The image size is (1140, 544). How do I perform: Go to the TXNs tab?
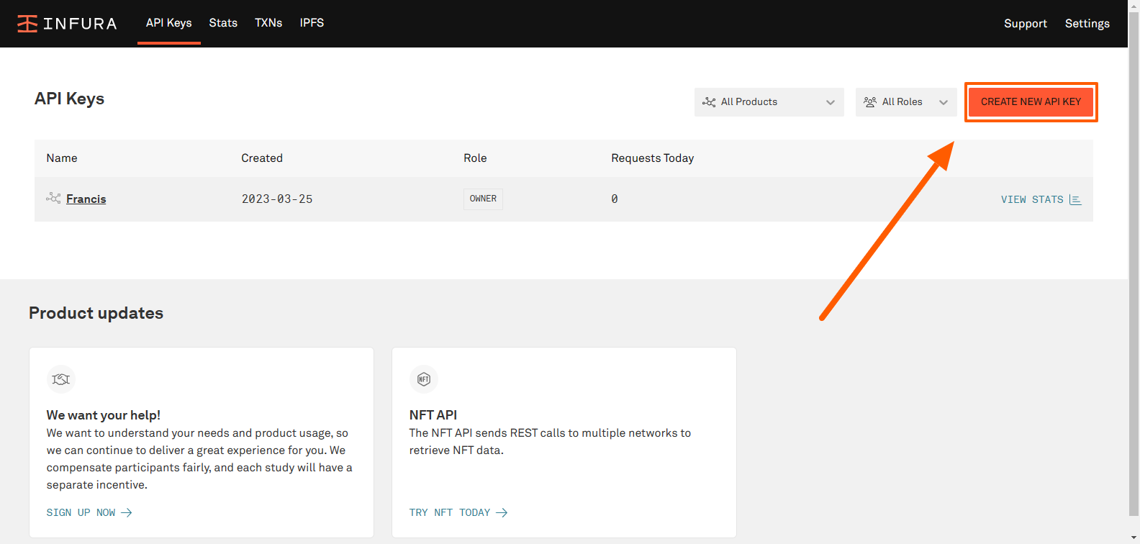click(x=268, y=23)
